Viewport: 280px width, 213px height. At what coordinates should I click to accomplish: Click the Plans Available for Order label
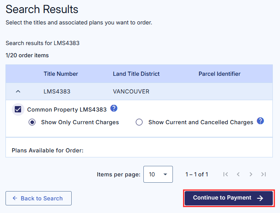[x=48, y=150]
